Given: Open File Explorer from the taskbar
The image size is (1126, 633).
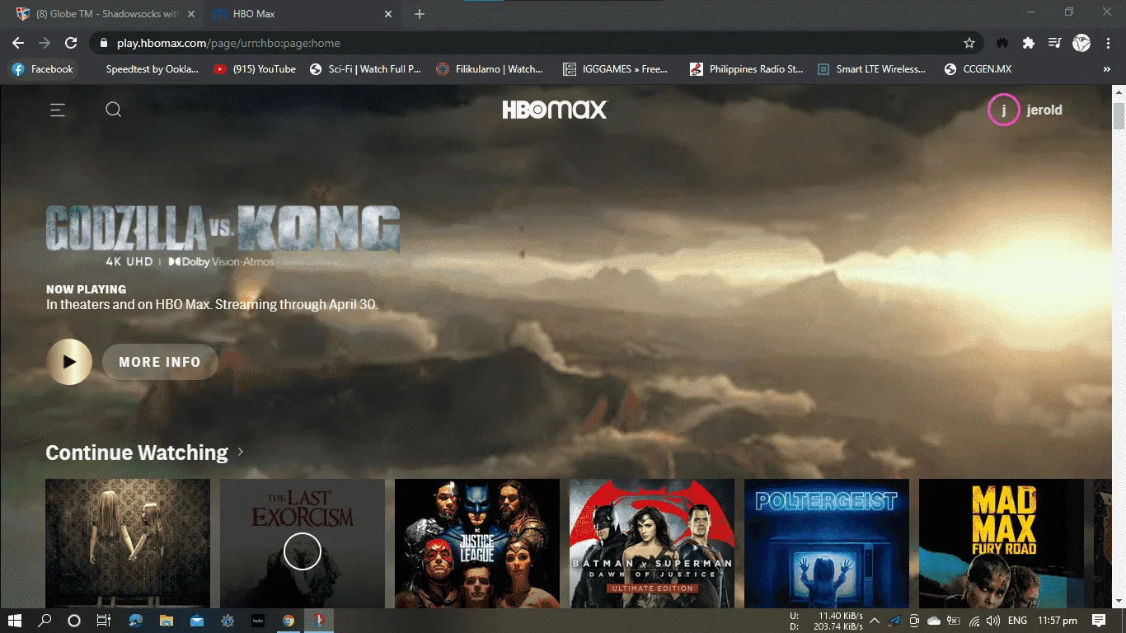Looking at the screenshot, I should (x=167, y=621).
